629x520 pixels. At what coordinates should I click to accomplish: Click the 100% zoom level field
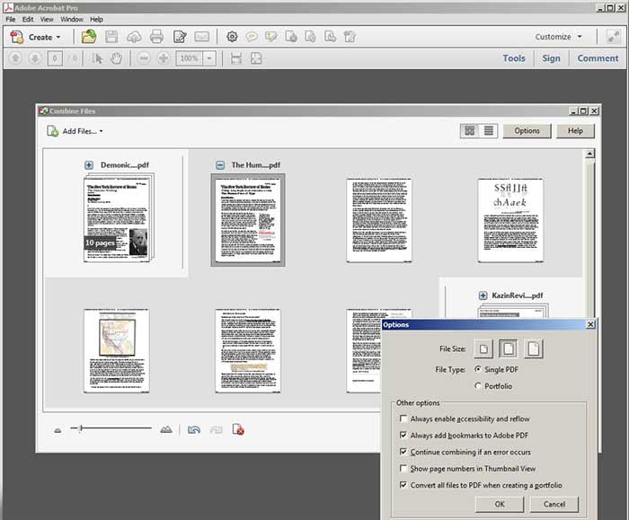[x=190, y=58]
